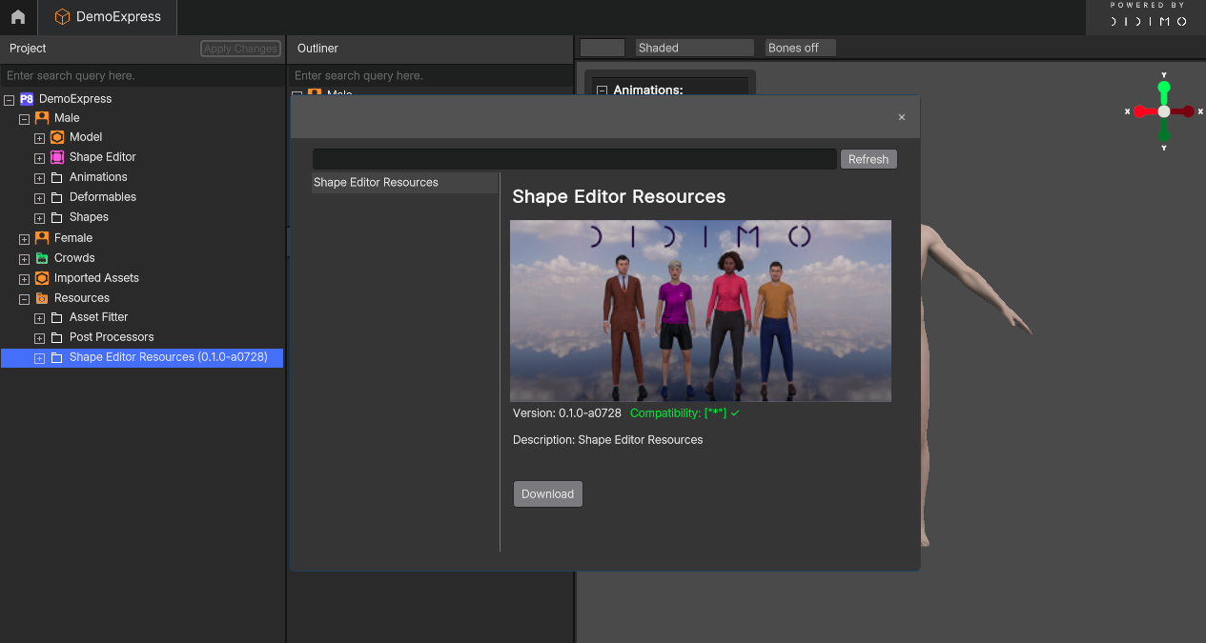The height and width of the screenshot is (643, 1206).
Task: Expand the Crowds node
Action: click(x=24, y=259)
